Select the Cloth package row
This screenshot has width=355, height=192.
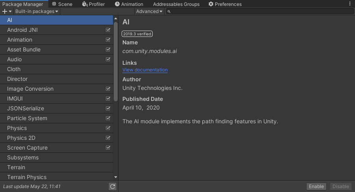coord(56,69)
